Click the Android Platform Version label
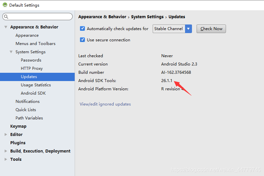264x176 pixels. pos(103,89)
